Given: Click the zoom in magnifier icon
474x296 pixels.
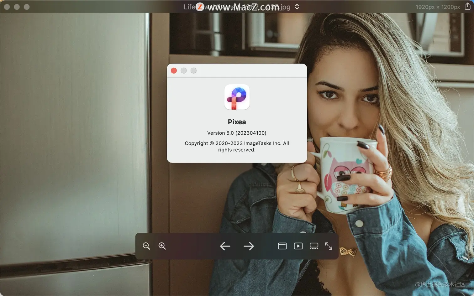Looking at the screenshot, I should (x=162, y=246).
